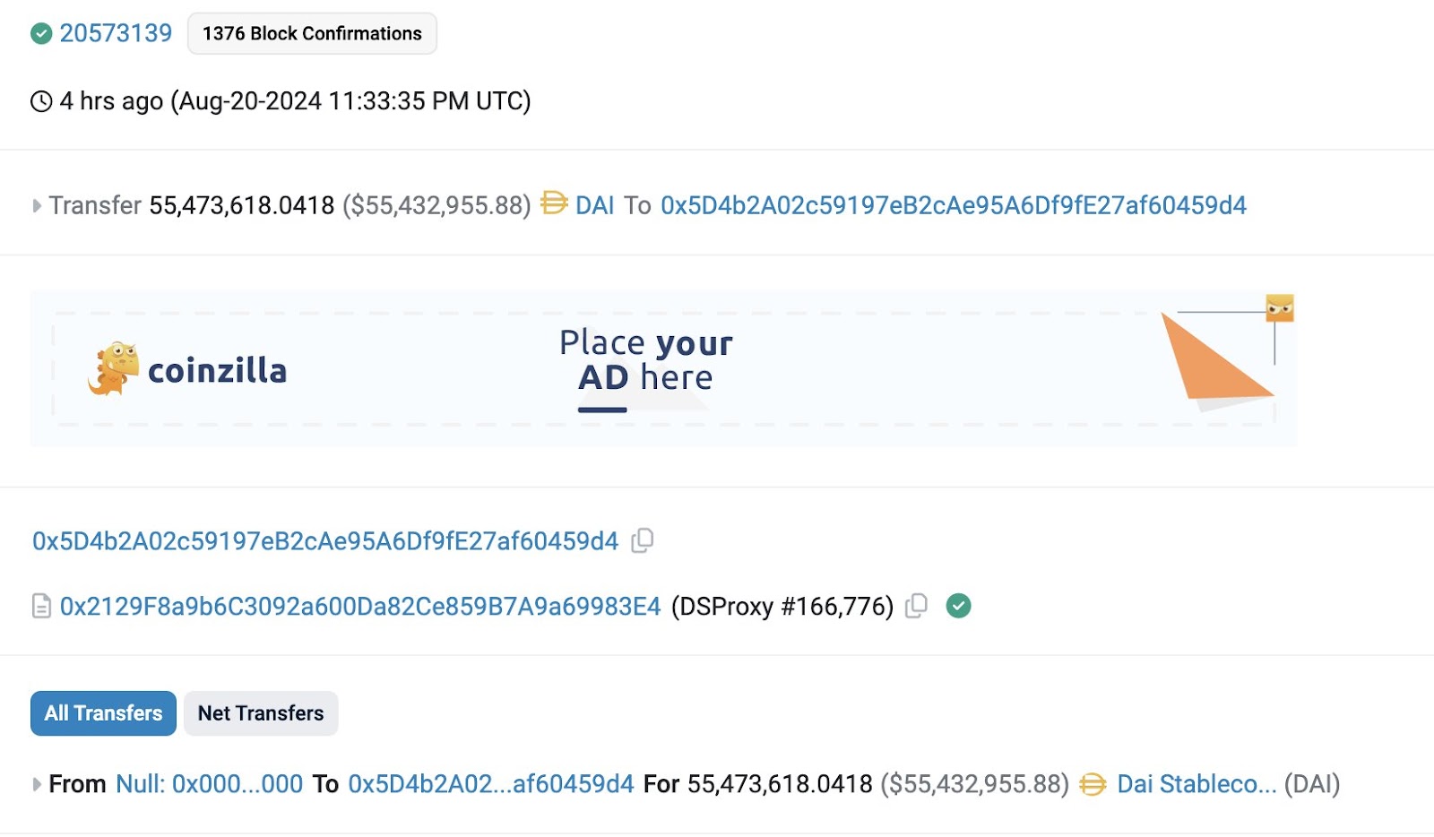Click green verified check after DSProxy address
Viewport: 1434px width, 837px height.
point(959,606)
